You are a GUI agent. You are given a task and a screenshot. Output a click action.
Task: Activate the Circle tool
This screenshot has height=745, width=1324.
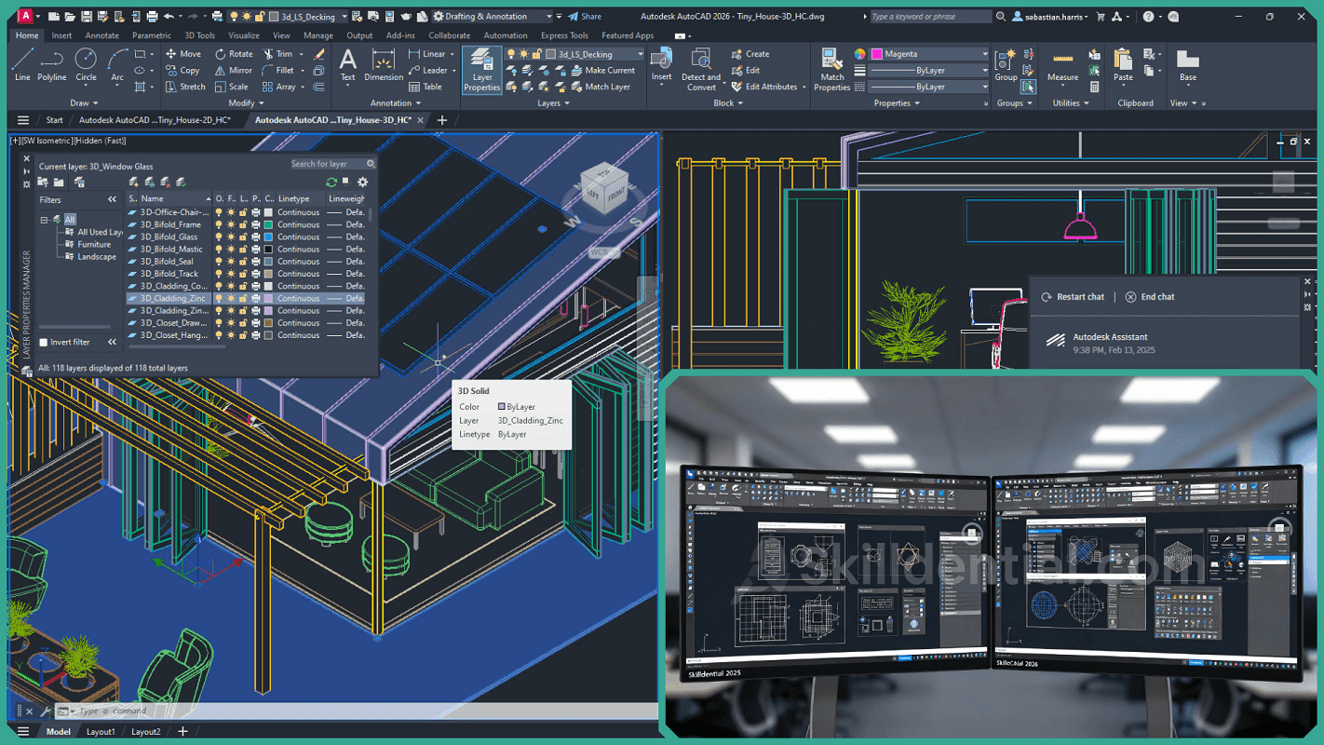[x=86, y=65]
